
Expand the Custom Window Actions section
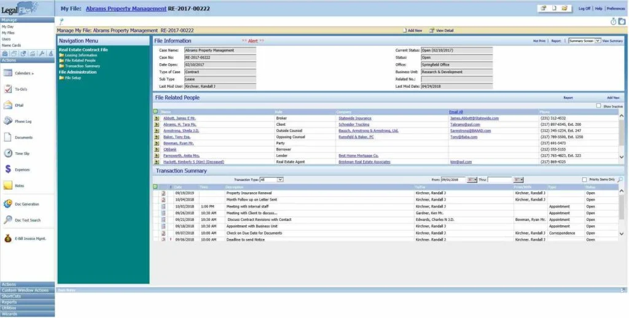click(x=27, y=290)
